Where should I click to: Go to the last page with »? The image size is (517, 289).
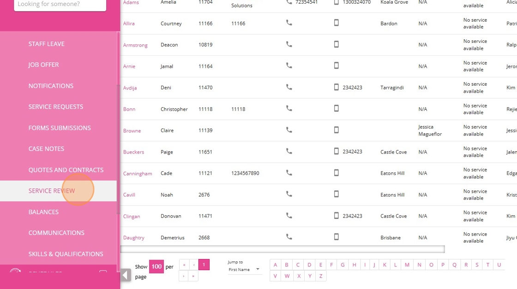coord(193,276)
